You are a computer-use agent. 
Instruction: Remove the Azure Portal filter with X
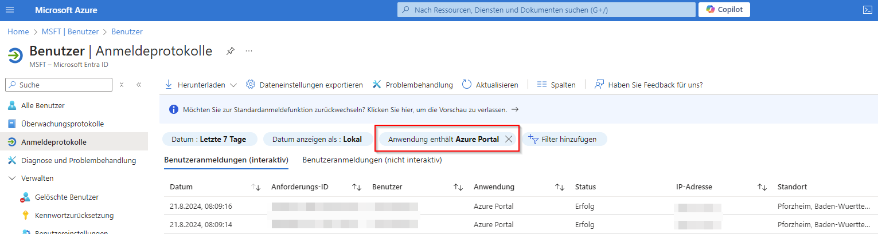click(x=509, y=139)
